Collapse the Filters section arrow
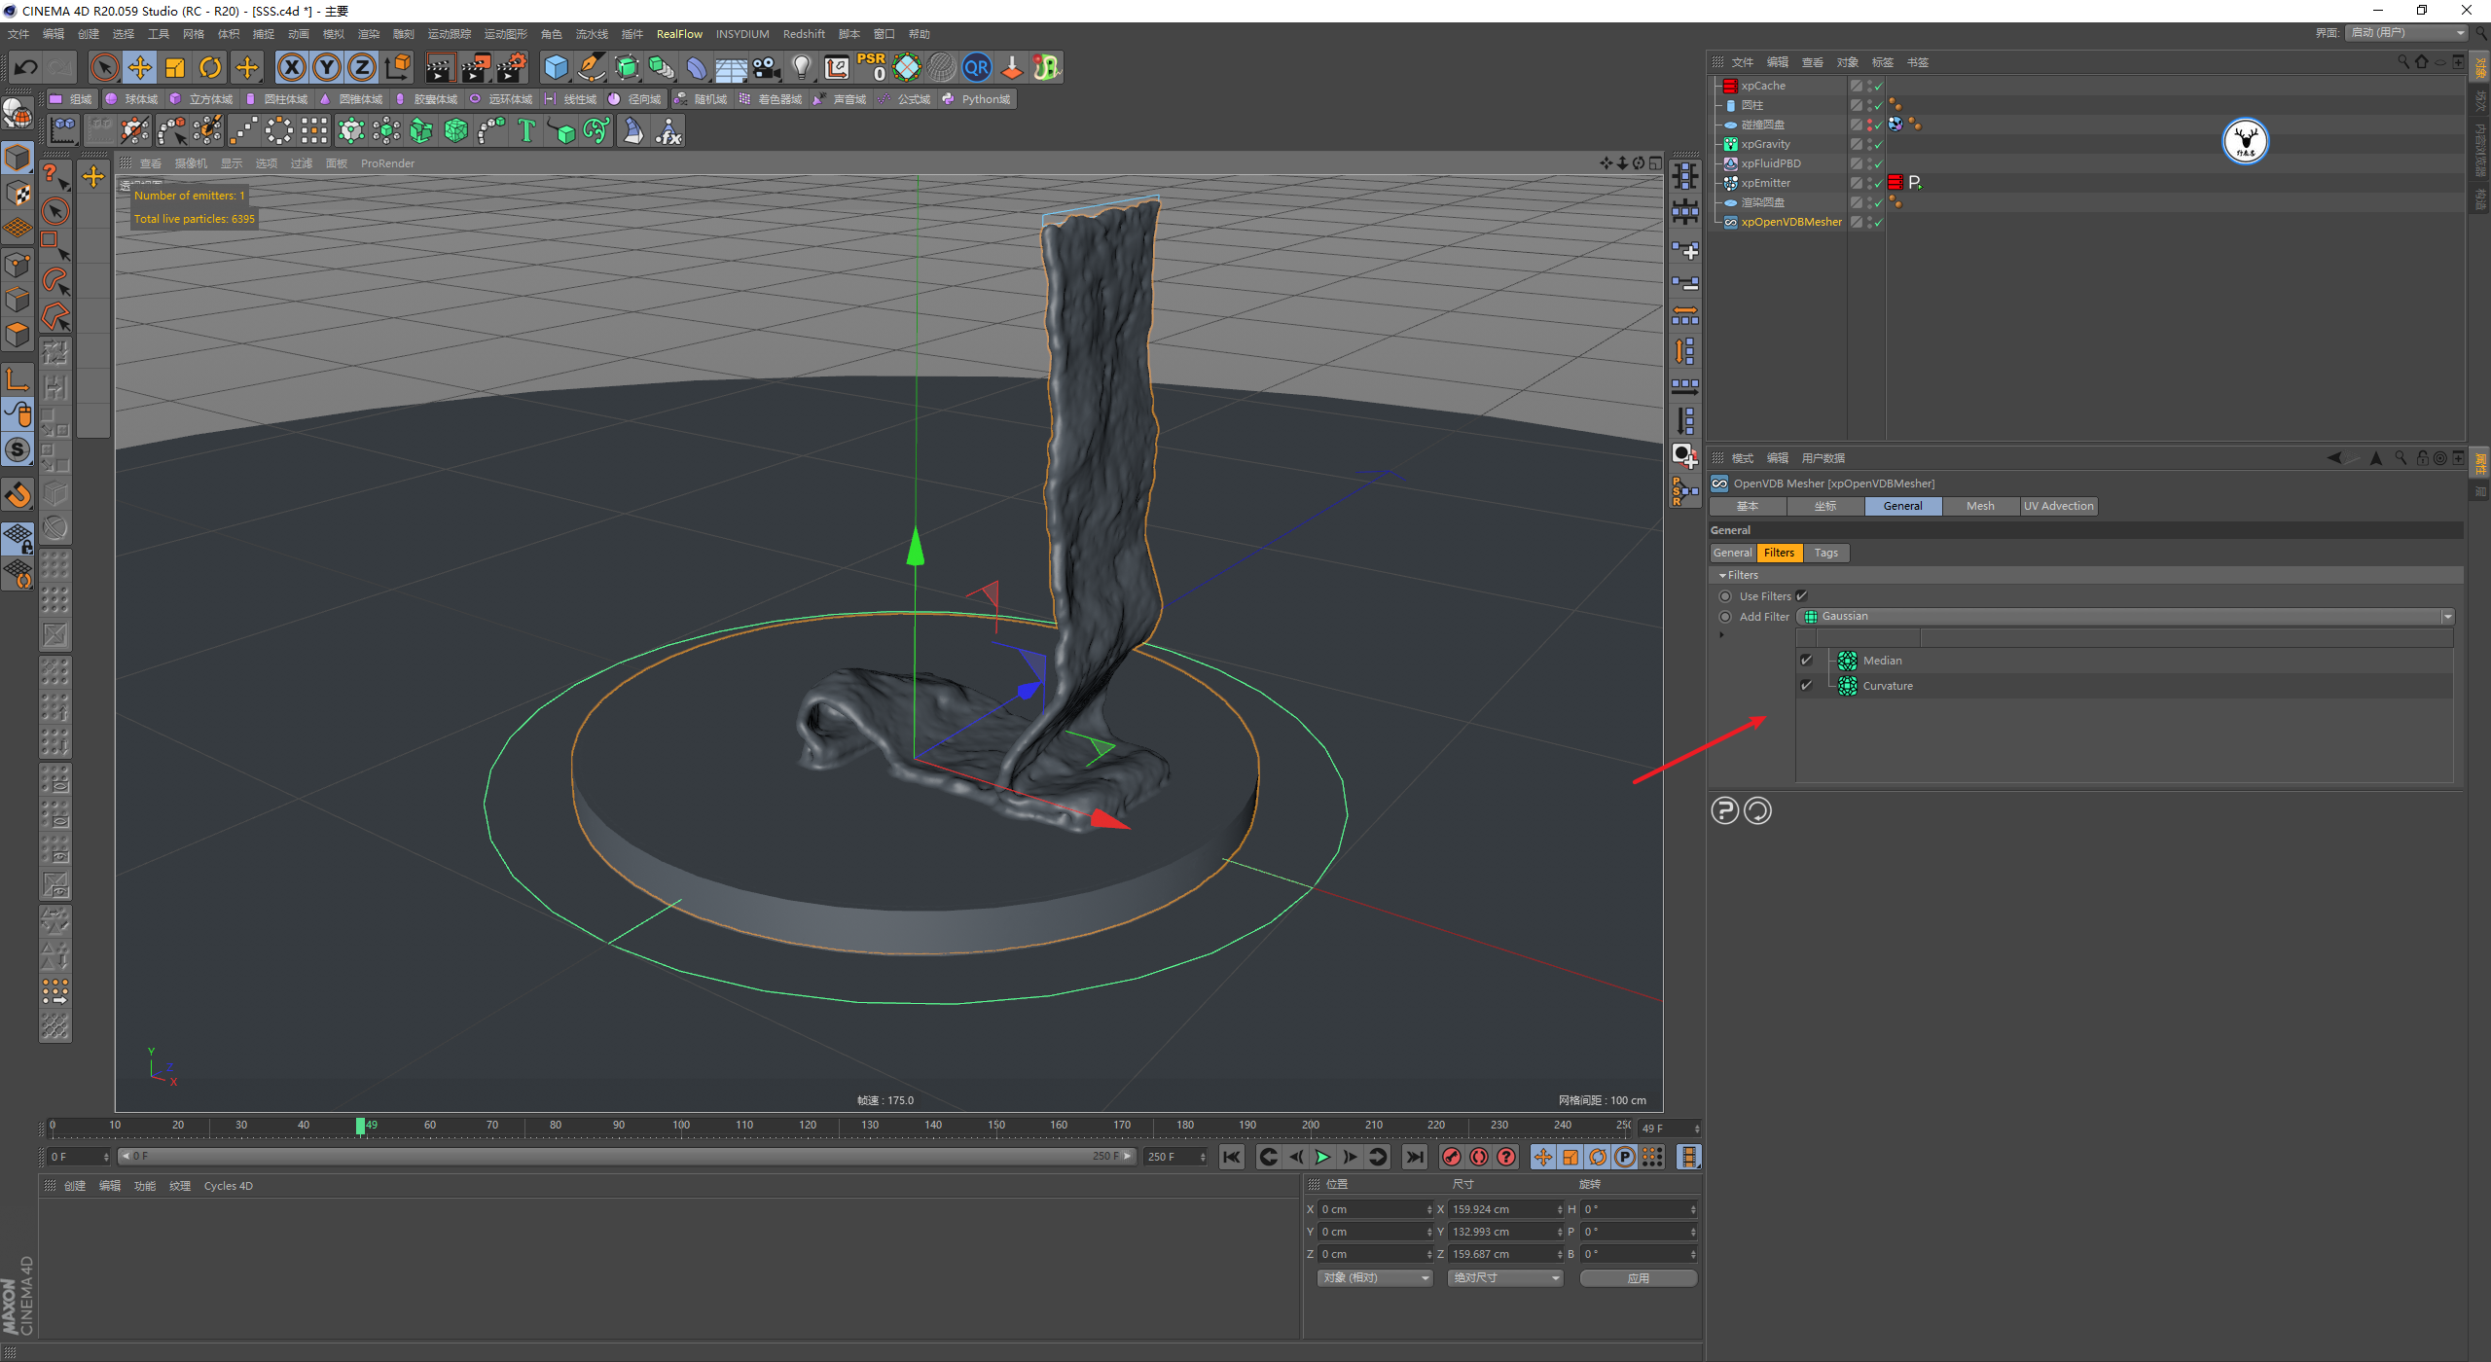 [x=1722, y=576]
